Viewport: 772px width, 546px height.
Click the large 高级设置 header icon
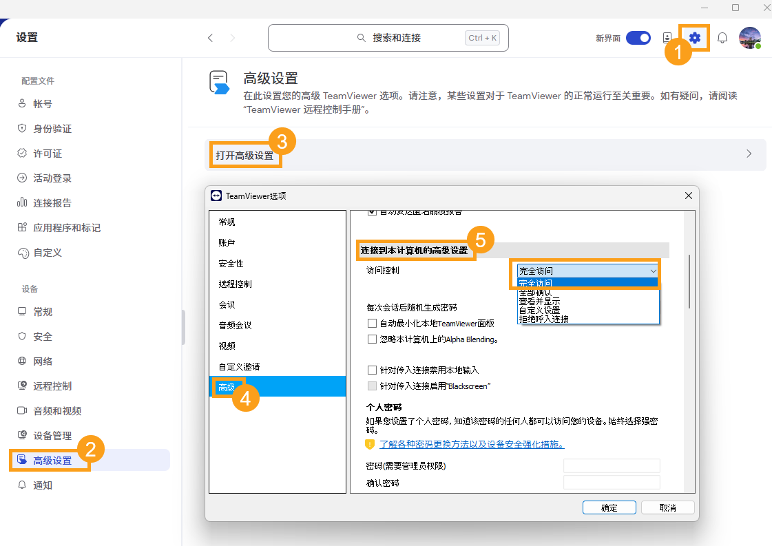tap(219, 82)
